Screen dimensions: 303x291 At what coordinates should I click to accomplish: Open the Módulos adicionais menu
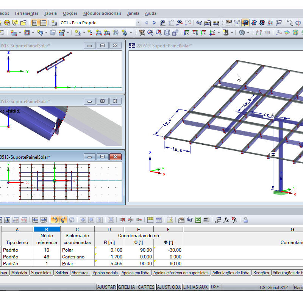click(x=102, y=13)
